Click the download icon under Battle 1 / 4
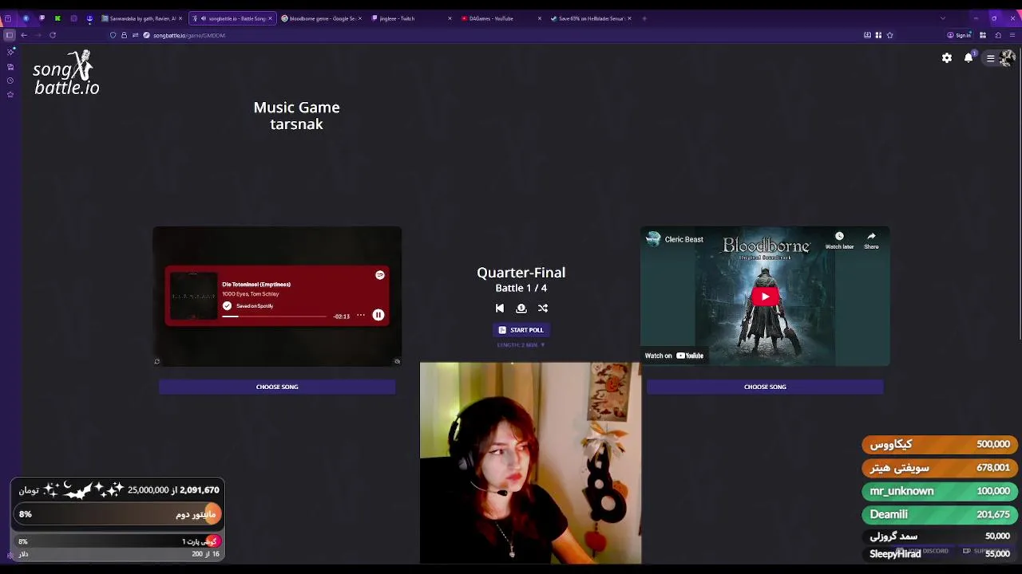1022x574 pixels. coord(521,309)
